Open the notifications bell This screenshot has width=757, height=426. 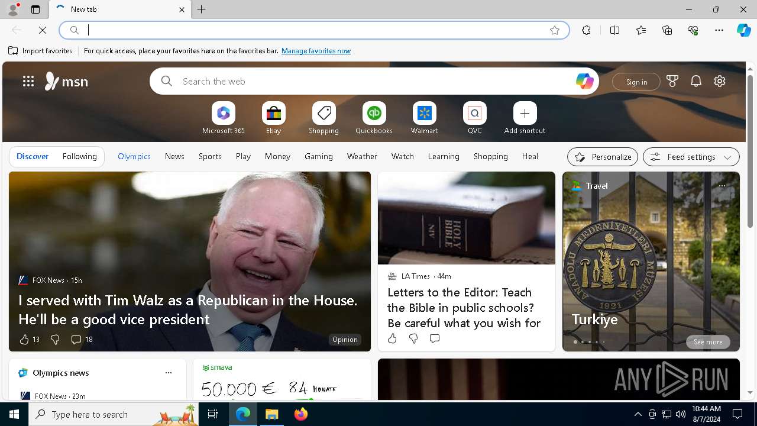click(696, 81)
